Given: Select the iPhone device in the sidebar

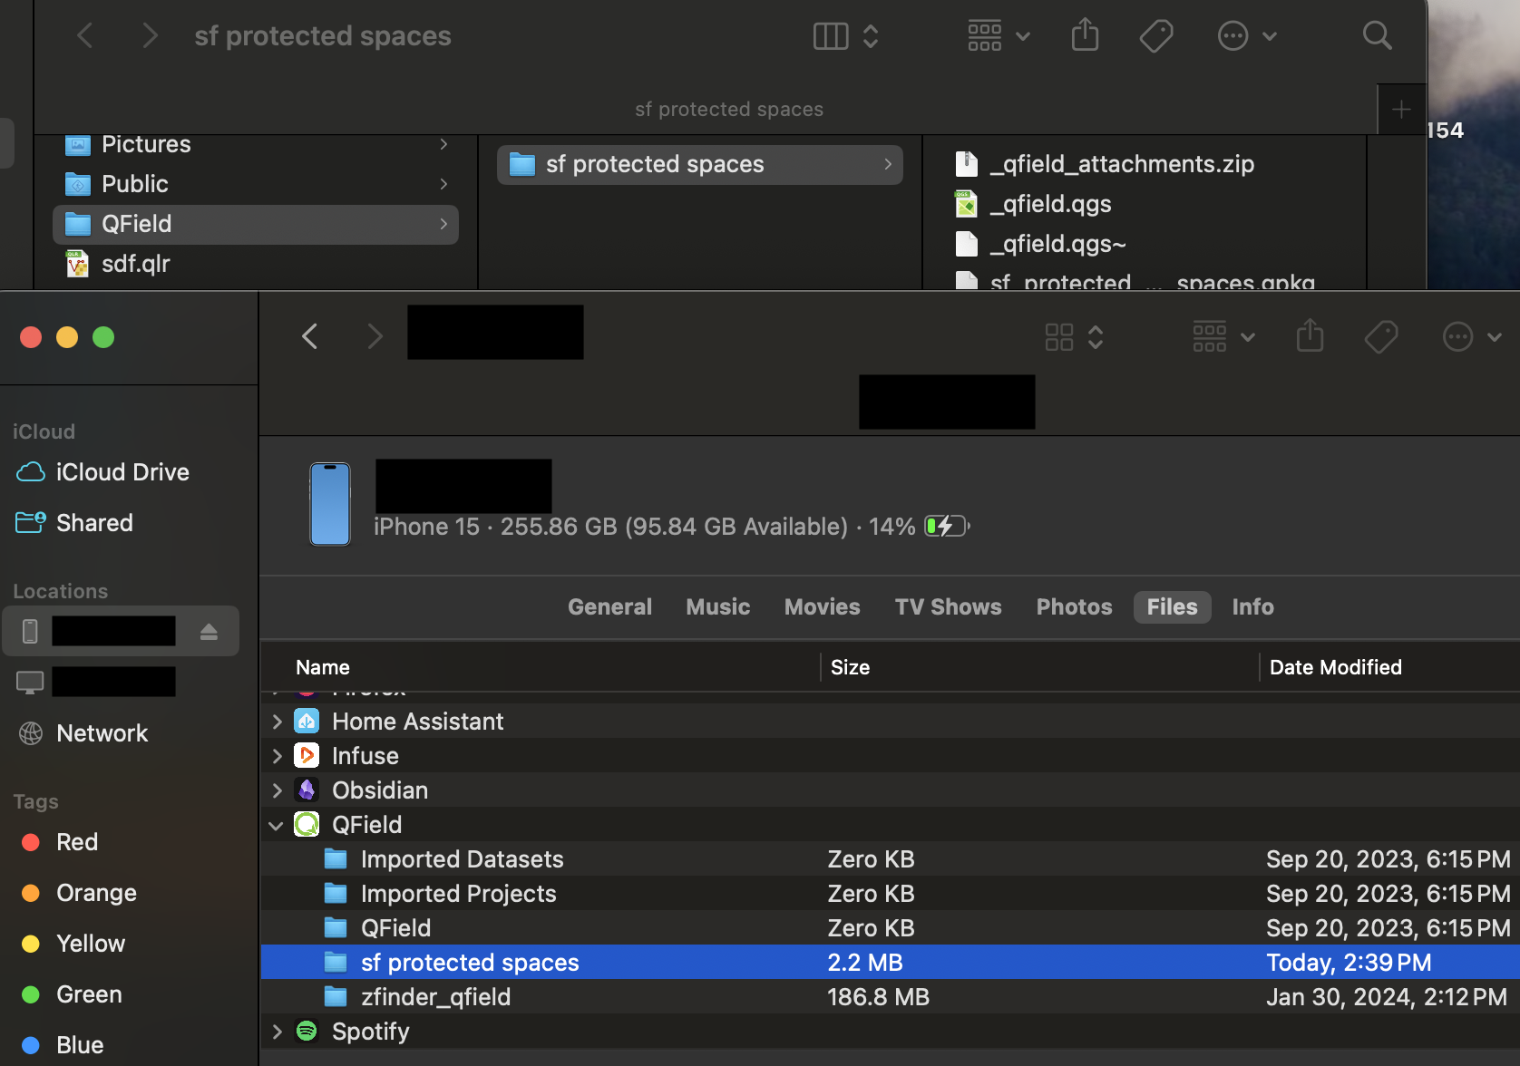Looking at the screenshot, I should (x=122, y=631).
